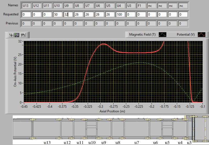The width and height of the screenshot is (209, 145).
Task: Click the U5 requested field showing 26
Action: click(x=110, y=15)
